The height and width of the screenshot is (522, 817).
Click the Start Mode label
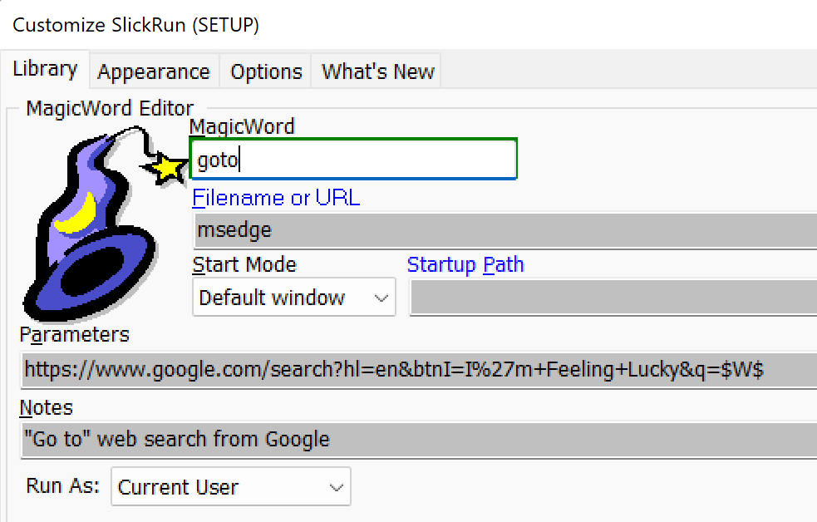244,265
